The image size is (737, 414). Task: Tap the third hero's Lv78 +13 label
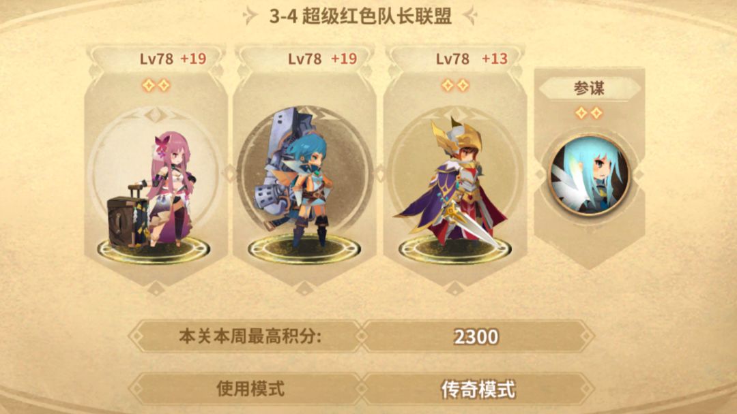(x=472, y=59)
